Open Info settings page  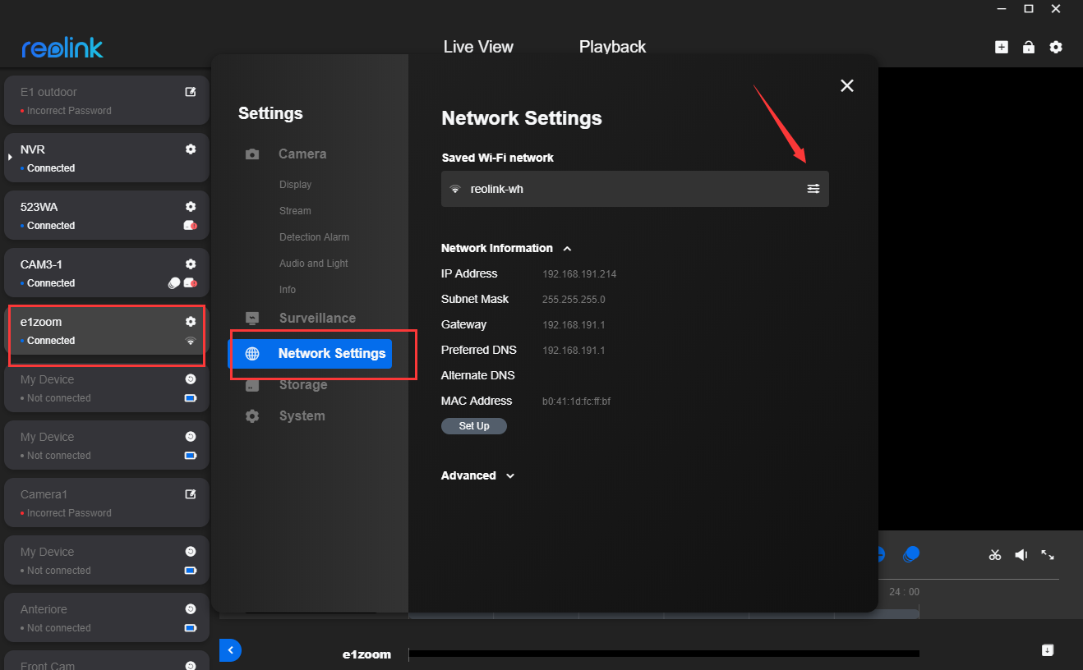point(288,290)
